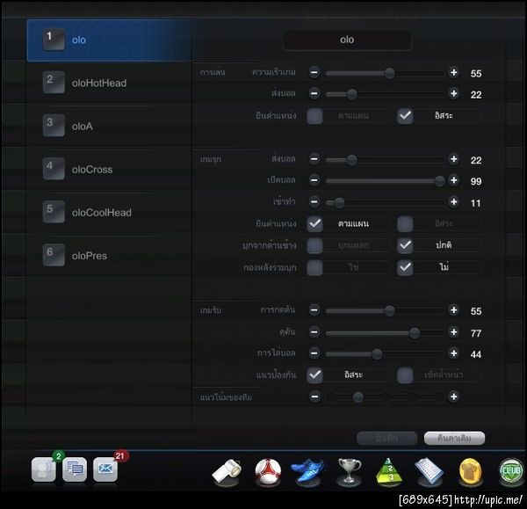
Task: Increase การไล่บอล value above 44
Action: coord(454,353)
